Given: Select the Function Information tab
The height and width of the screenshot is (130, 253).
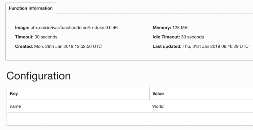Looking at the screenshot, I should click(x=31, y=8).
